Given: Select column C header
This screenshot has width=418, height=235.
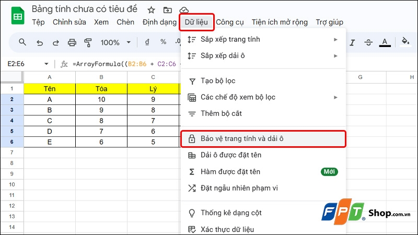Looking at the screenshot, I should [153, 77].
